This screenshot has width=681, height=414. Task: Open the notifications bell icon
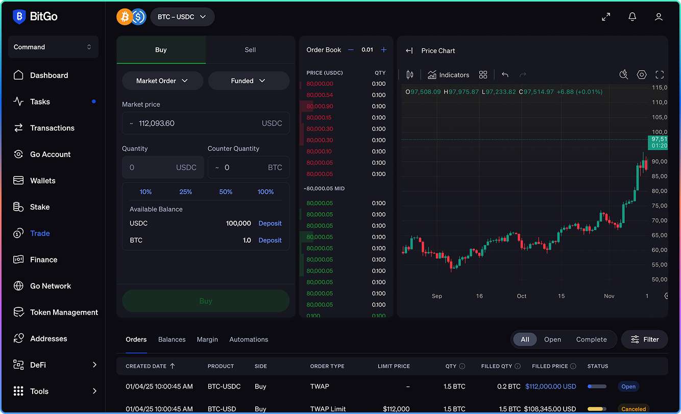click(632, 17)
